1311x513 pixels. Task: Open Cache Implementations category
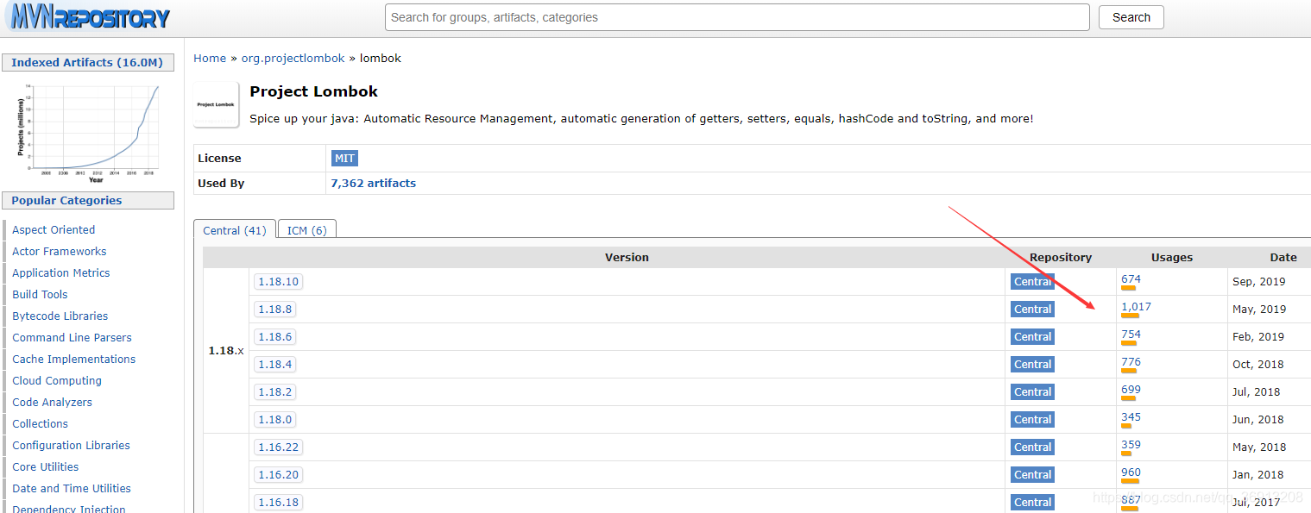click(x=73, y=359)
